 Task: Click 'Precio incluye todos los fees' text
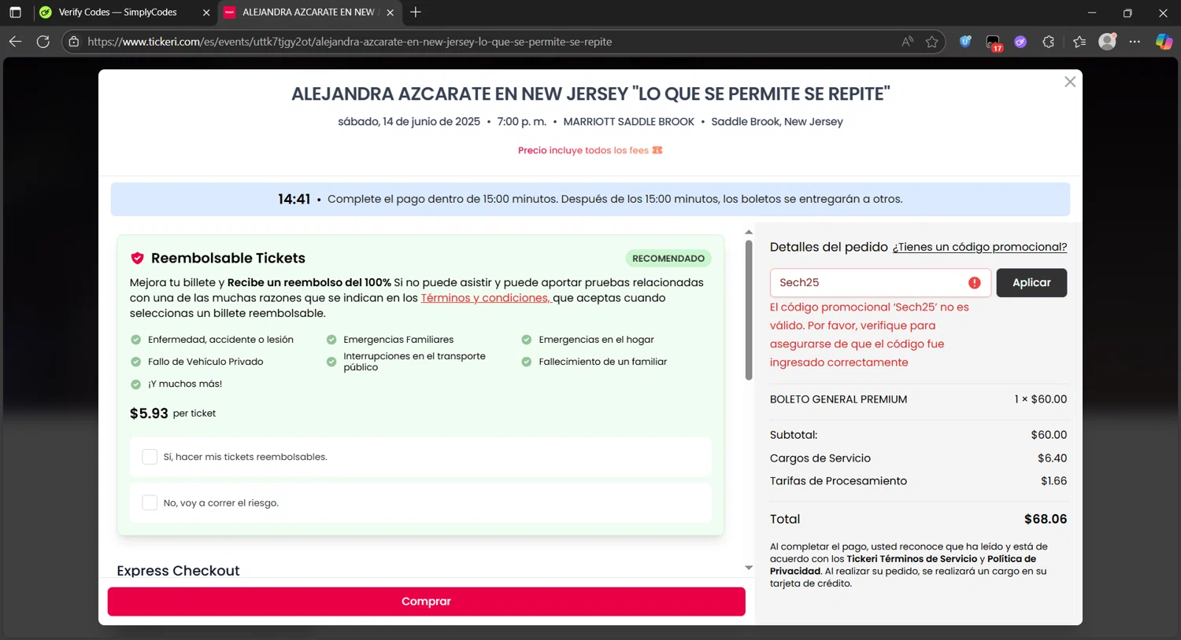click(x=583, y=150)
